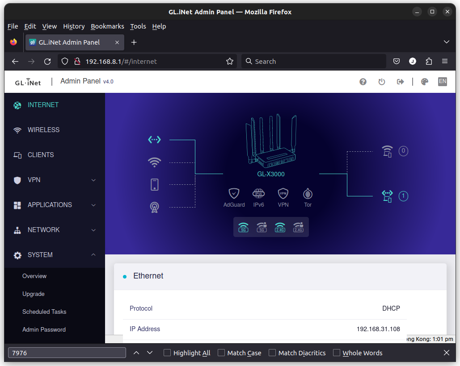This screenshot has height=366, width=460.
Task: Click the Ethernet WAN arrows icon
Action: tap(154, 140)
